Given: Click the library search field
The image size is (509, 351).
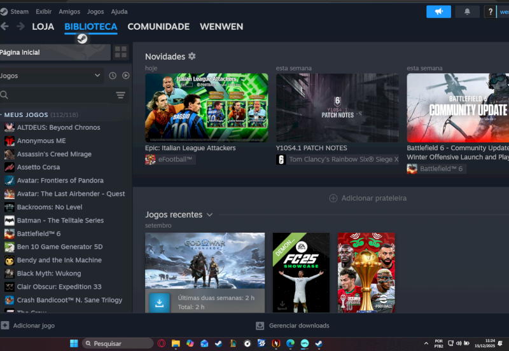Looking at the screenshot, I should (x=59, y=95).
